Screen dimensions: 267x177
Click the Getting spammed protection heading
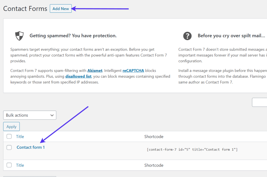pyautogui.click(x=73, y=36)
